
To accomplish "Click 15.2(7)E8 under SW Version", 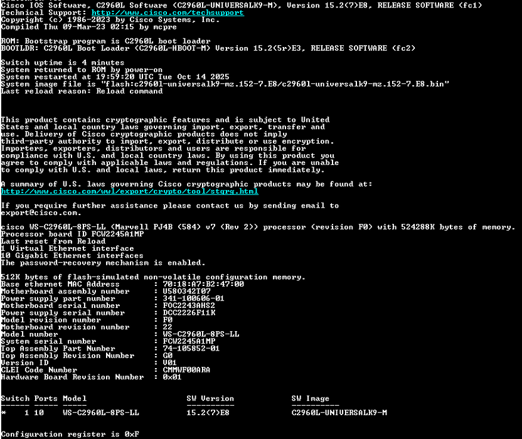I will 208,413.
